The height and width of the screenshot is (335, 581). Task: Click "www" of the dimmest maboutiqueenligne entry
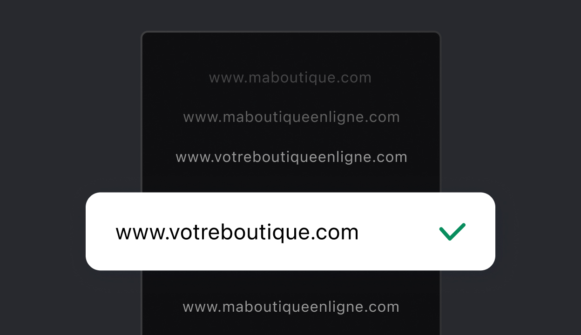tap(202, 117)
